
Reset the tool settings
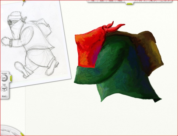4,96
